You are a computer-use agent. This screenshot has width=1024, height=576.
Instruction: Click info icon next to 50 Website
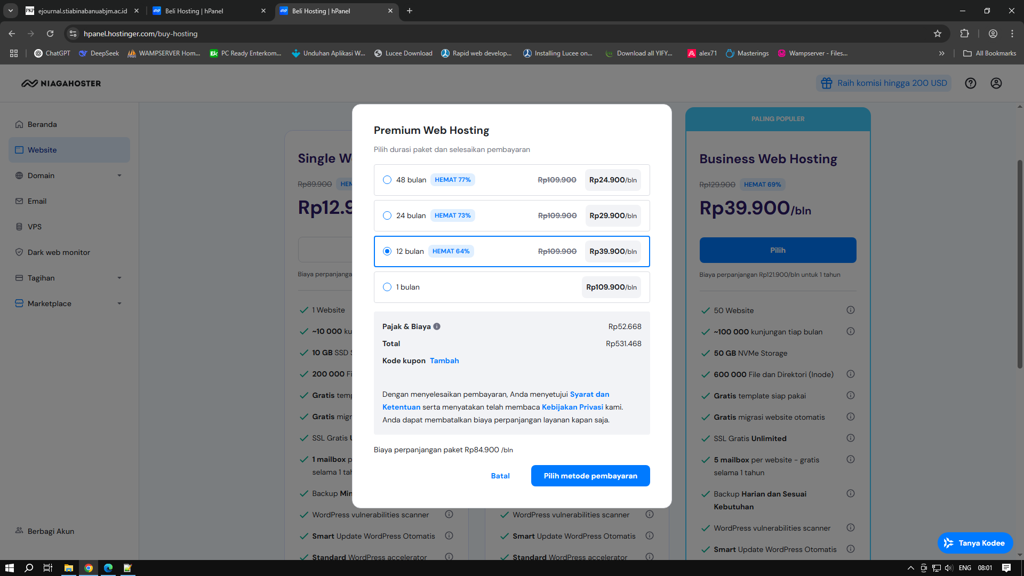click(851, 310)
